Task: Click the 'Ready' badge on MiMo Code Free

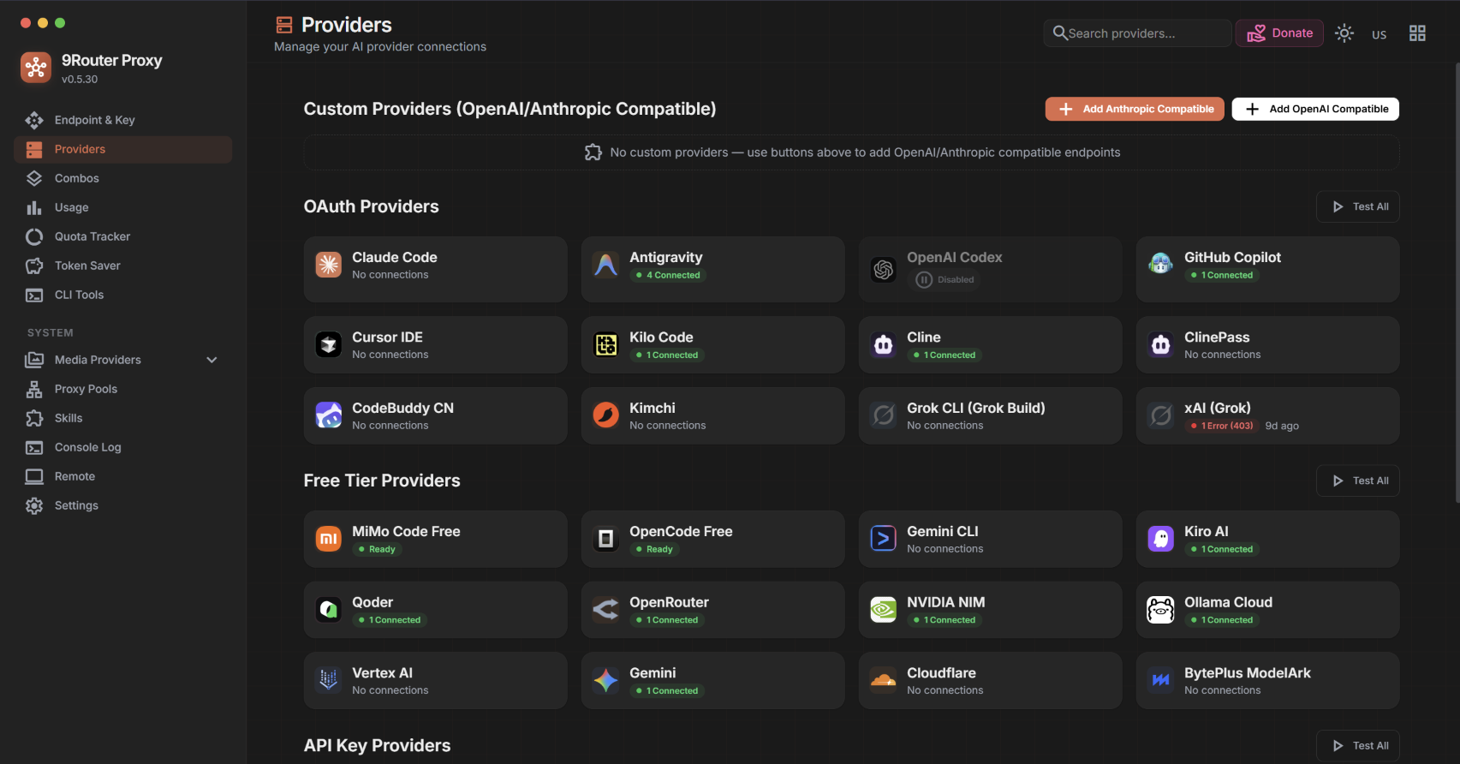Action: coord(378,549)
